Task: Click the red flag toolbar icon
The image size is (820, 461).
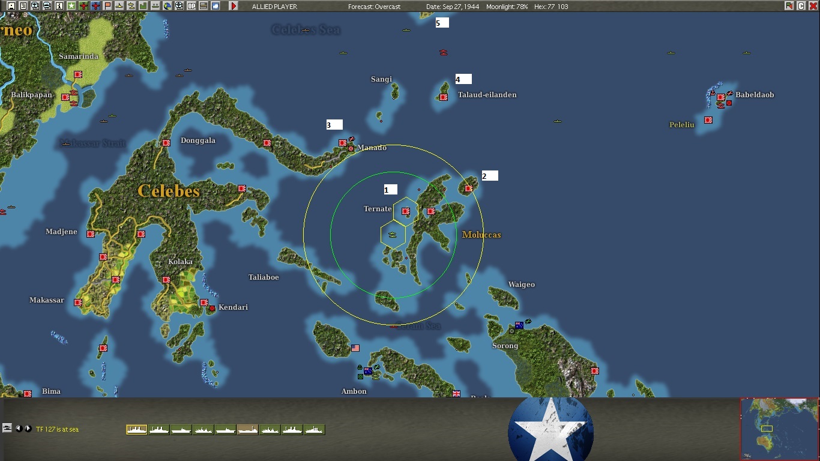Action: point(107,6)
